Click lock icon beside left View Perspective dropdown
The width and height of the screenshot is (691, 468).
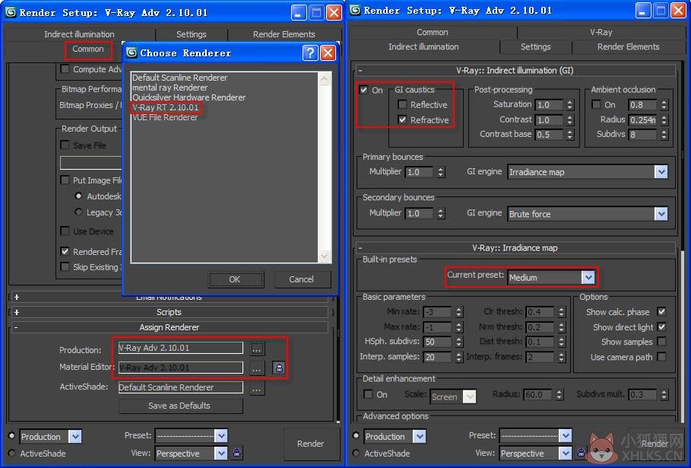pos(237,453)
